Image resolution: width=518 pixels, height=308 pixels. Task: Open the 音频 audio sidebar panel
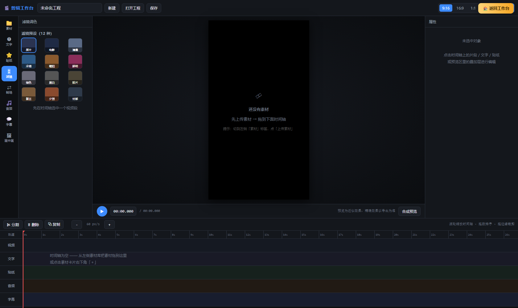click(x=9, y=106)
